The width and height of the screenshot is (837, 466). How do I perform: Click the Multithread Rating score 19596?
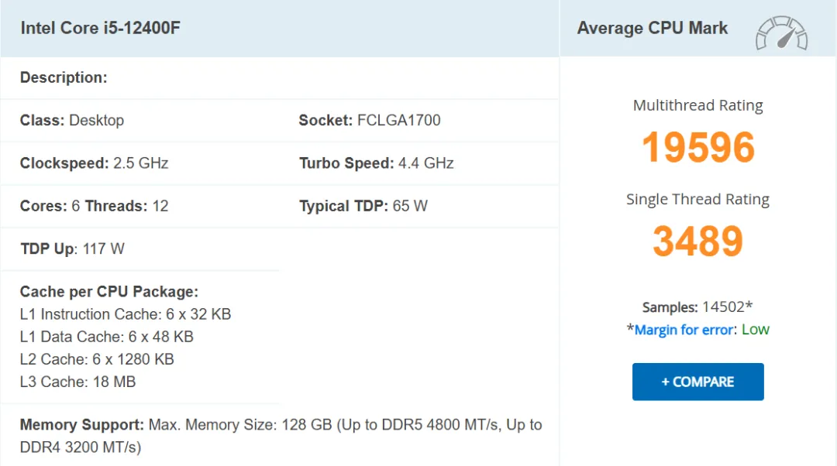[x=697, y=147]
